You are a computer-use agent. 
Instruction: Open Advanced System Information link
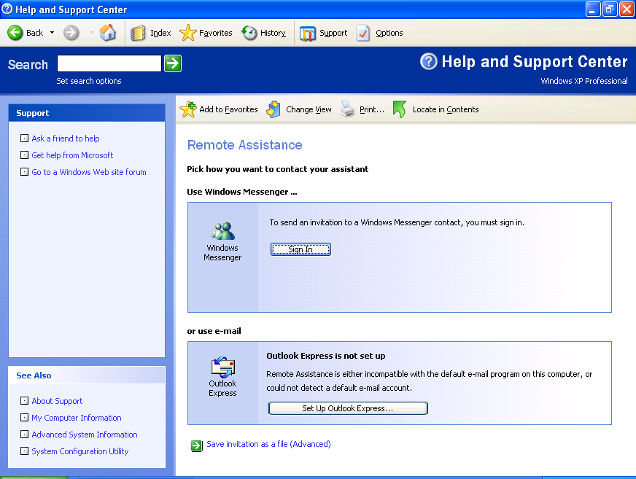click(x=85, y=435)
